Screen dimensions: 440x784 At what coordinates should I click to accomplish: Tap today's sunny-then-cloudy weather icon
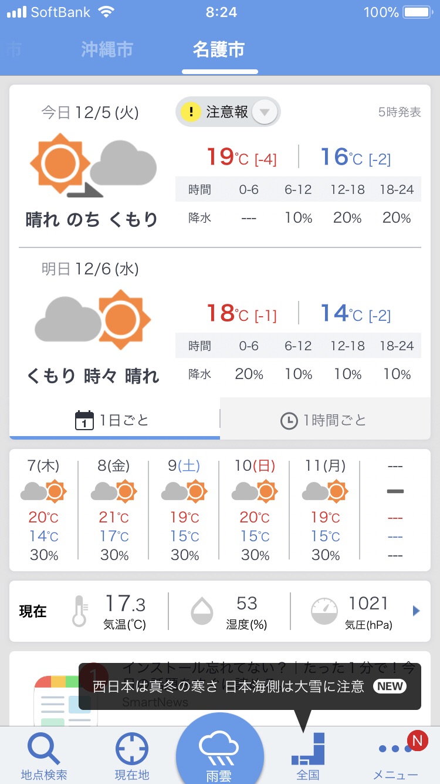93,165
